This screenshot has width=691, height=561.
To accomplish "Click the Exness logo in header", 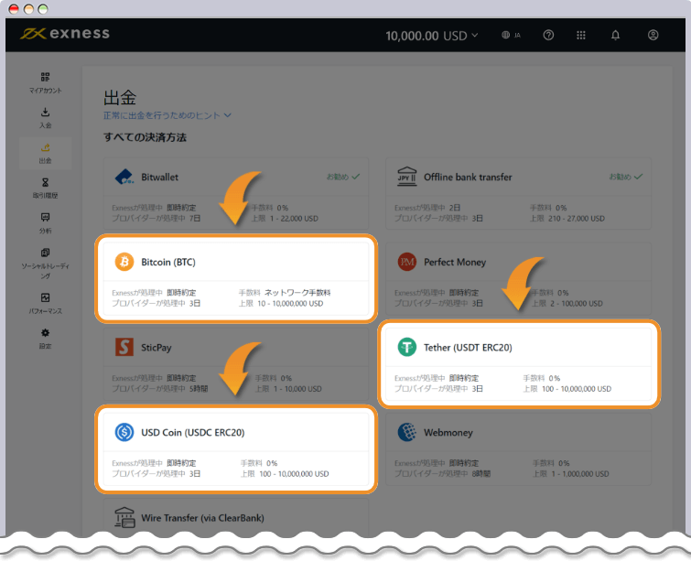I will click(65, 35).
